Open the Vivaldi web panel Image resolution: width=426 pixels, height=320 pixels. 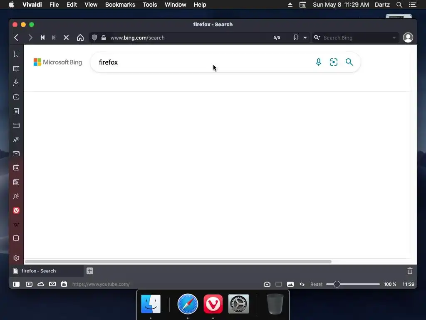(16, 210)
